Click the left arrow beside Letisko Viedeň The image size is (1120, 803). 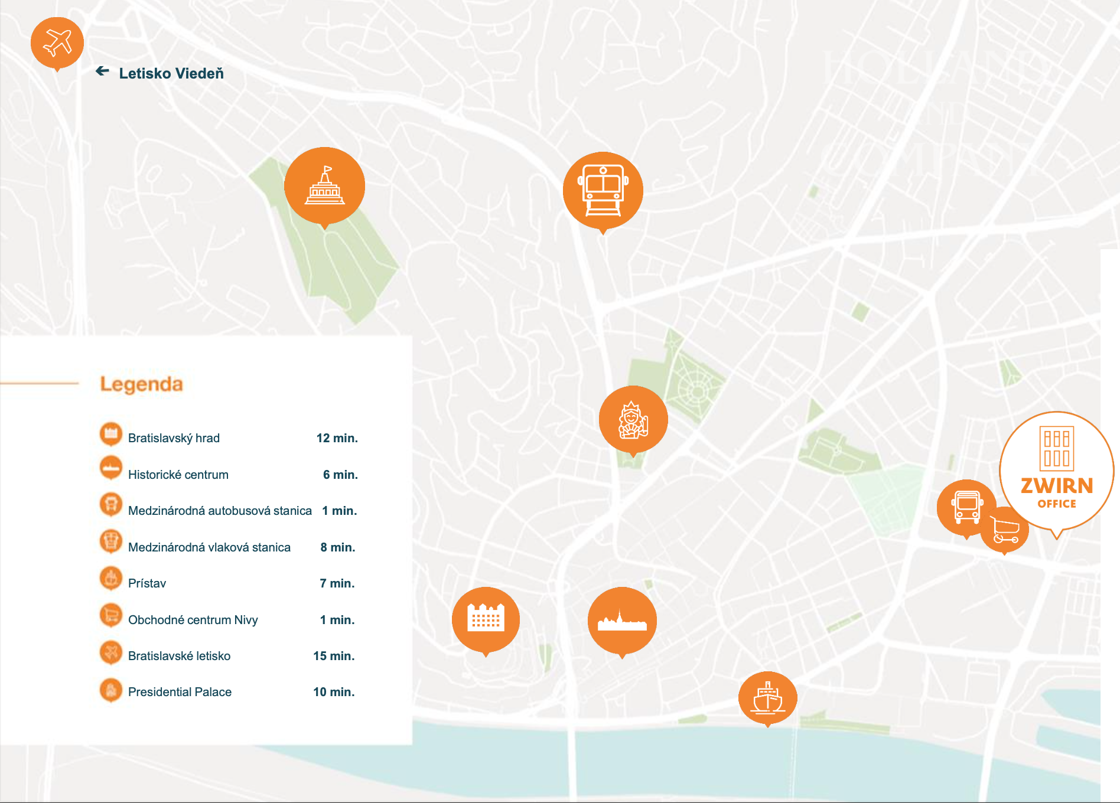[102, 71]
